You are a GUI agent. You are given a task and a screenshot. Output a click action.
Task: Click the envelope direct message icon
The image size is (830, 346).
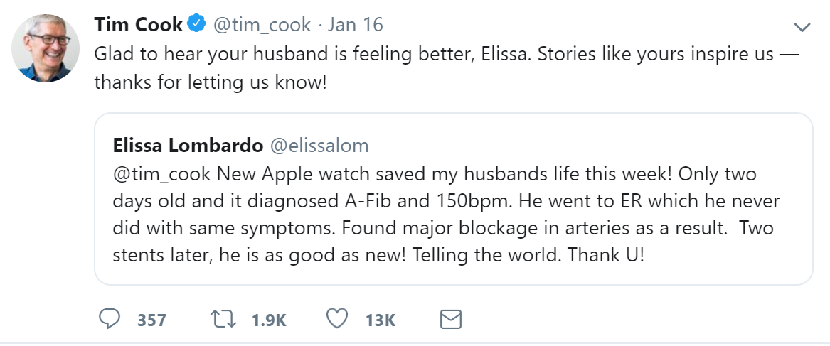click(451, 319)
